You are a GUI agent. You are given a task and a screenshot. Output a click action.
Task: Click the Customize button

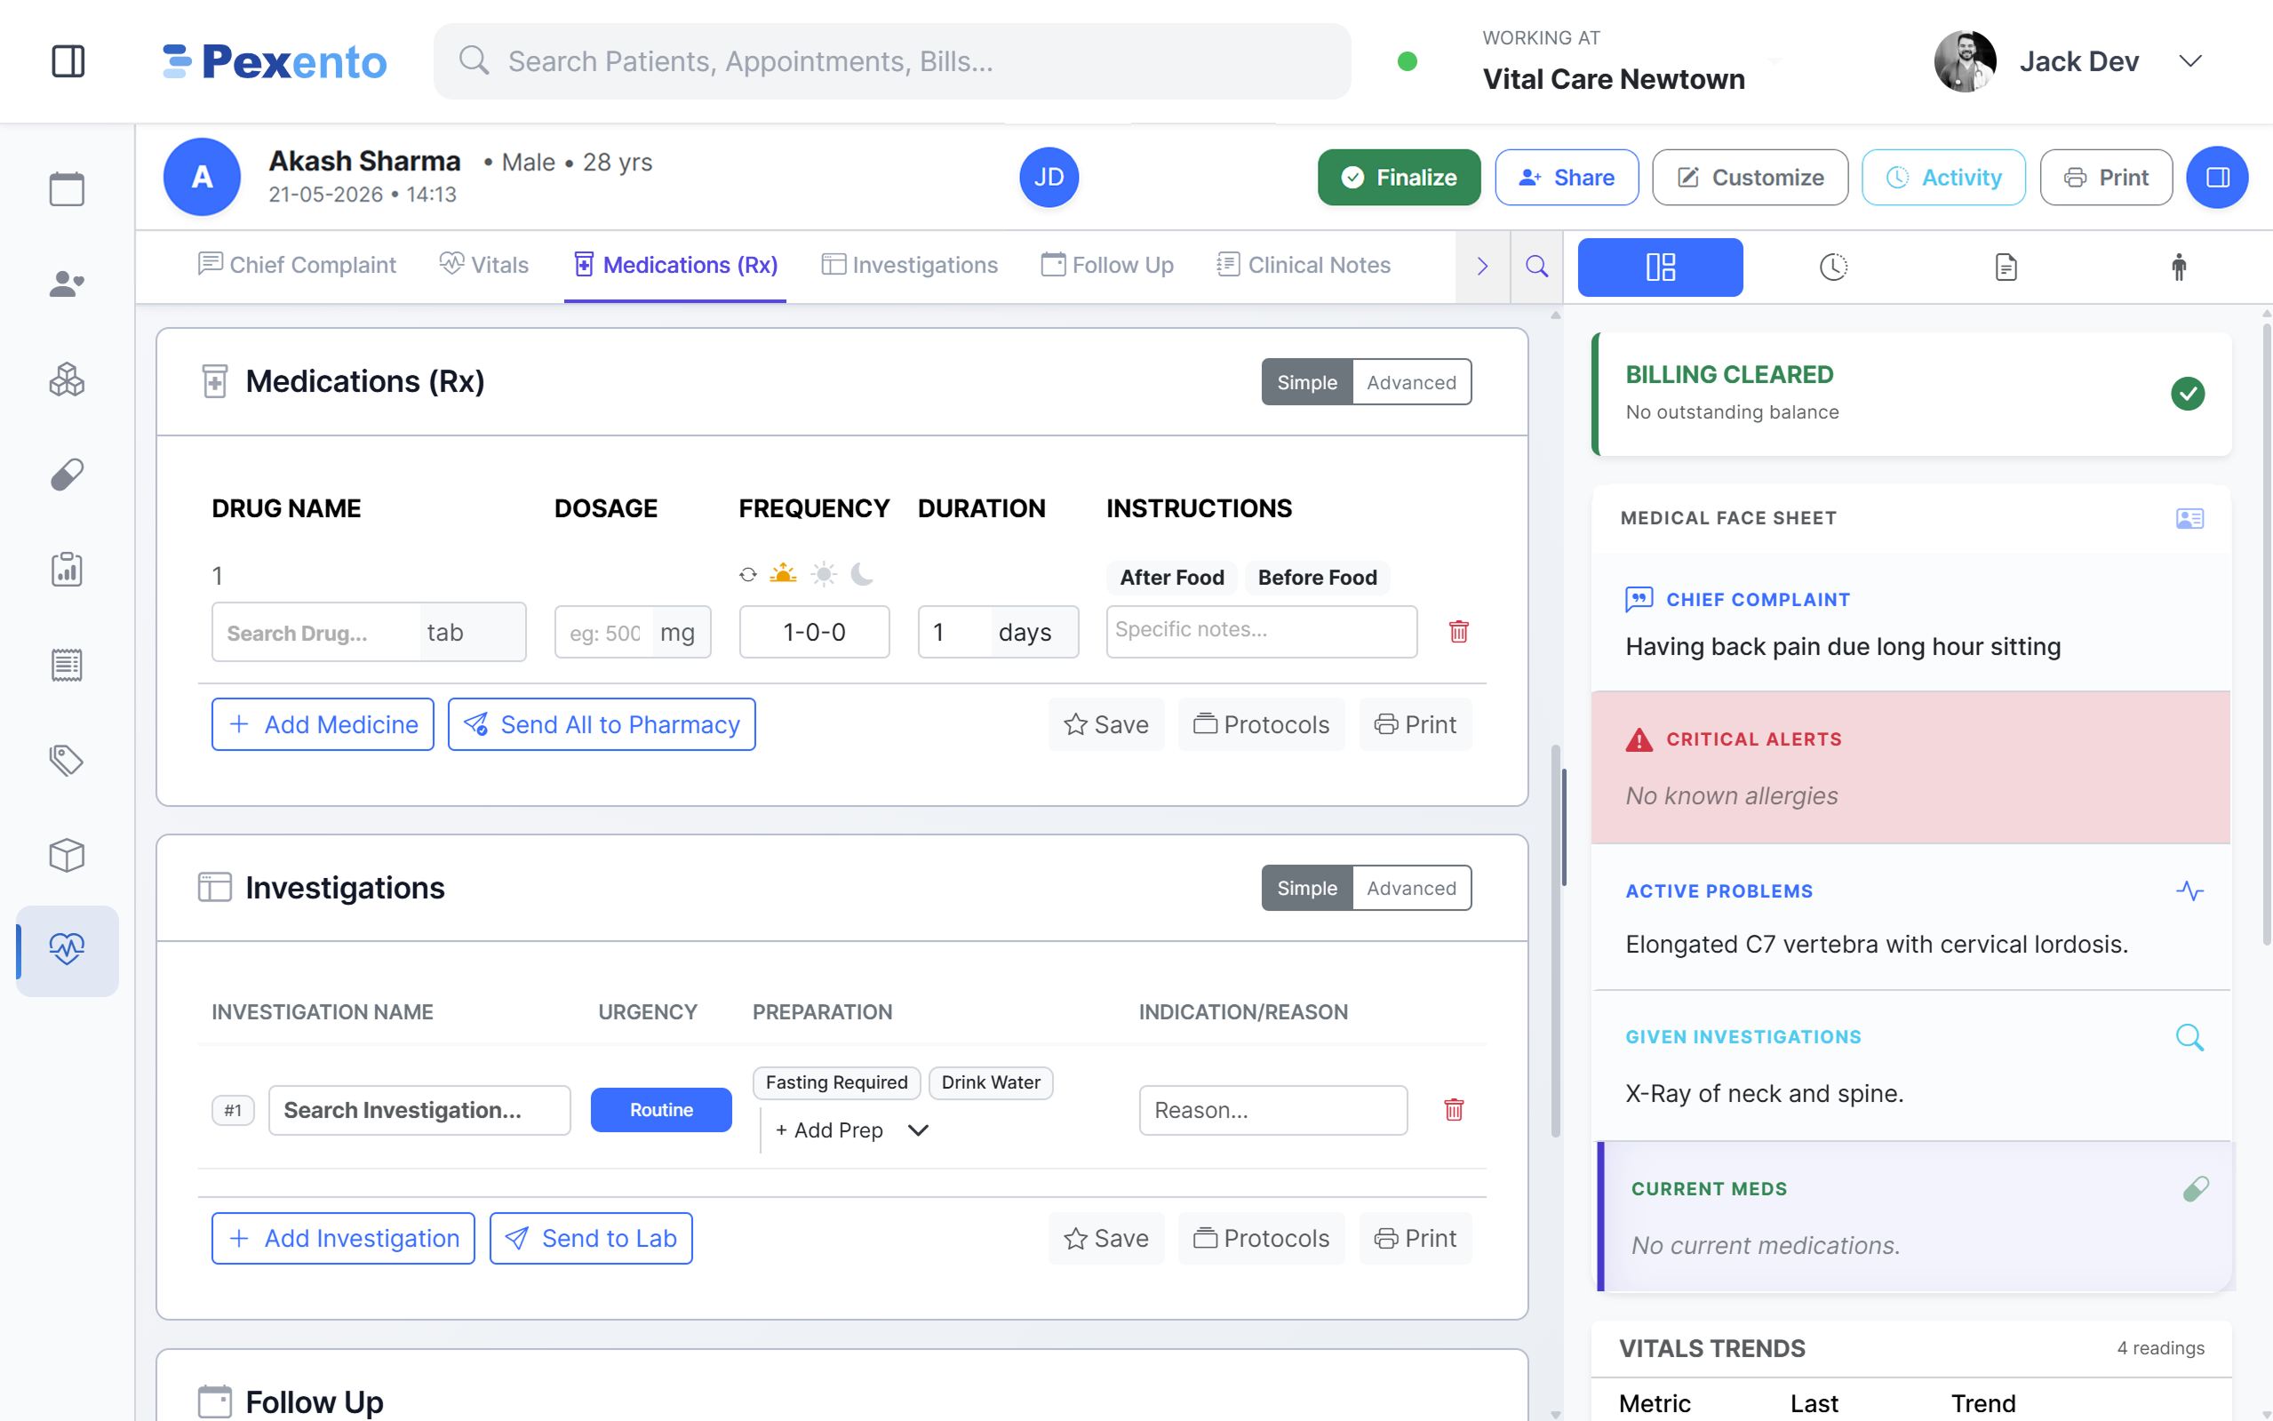(1750, 177)
